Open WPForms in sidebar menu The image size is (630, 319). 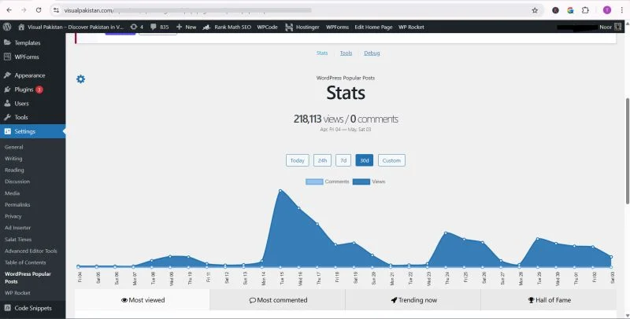pos(27,57)
